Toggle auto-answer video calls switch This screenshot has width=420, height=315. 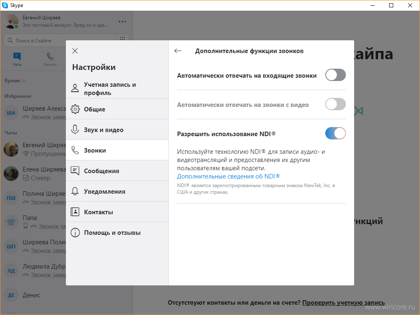(x=335, y=104)
